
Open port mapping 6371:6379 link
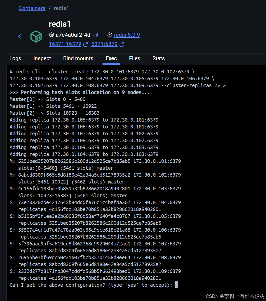[105, 44]
